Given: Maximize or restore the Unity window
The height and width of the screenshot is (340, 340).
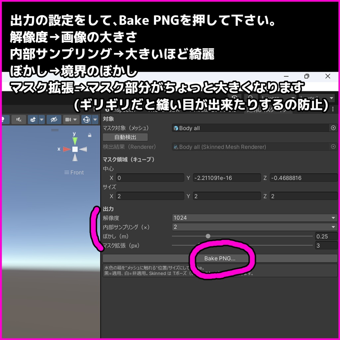Looking at the screenshot, I should pyautogui.click(x=306, y=76).
